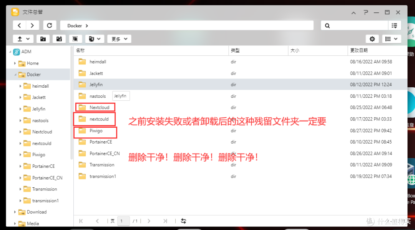Select nextcould in the sidebar tree
The image size is (415, 230).
point(41,143)
